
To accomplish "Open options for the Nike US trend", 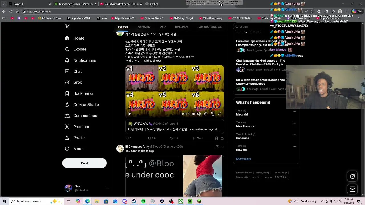I will click(x=294, y=147).
